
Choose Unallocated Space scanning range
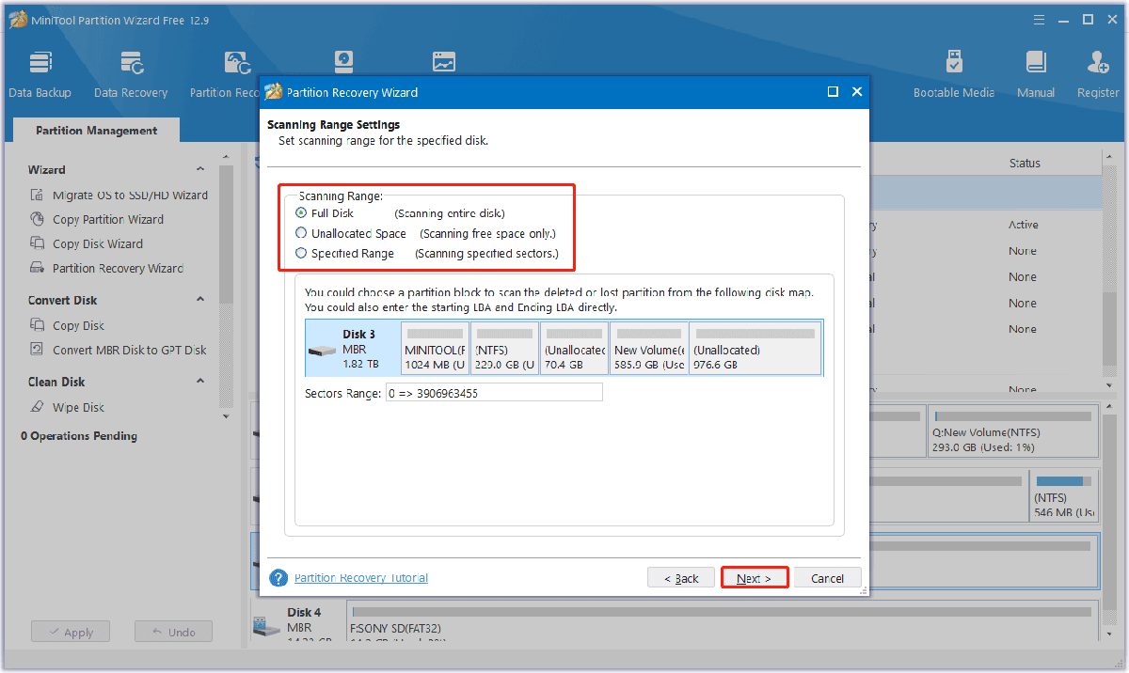click(301, 233)
